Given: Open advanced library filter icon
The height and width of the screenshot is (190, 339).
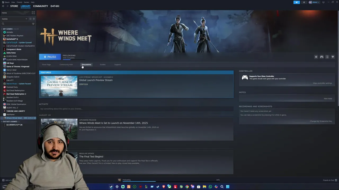Looking at the screenshot, I should click(33, 24).
